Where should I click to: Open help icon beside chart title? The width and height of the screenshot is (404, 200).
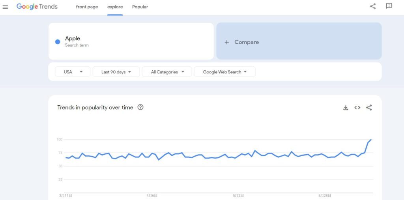tap(140, 107)
